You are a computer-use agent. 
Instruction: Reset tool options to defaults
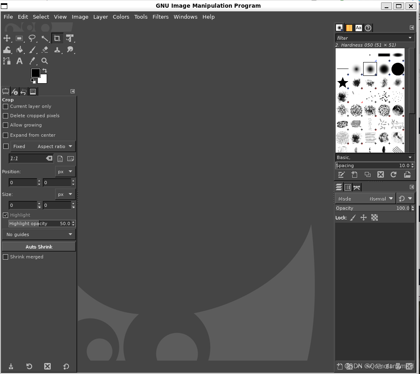click(x=66, y=366)
